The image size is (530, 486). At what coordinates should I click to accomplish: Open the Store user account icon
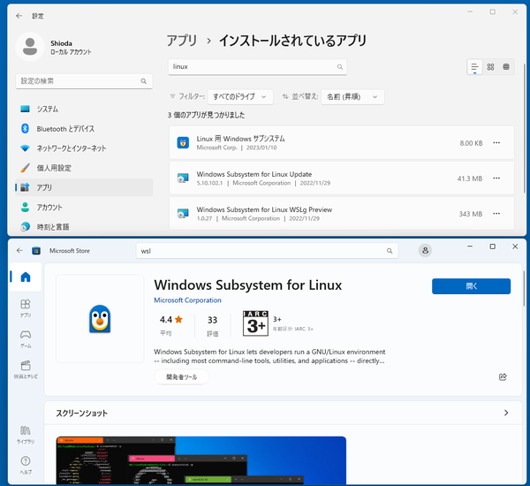point(425,251)
